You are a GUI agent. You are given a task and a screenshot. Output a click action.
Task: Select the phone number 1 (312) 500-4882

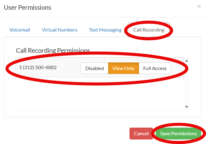38,67
